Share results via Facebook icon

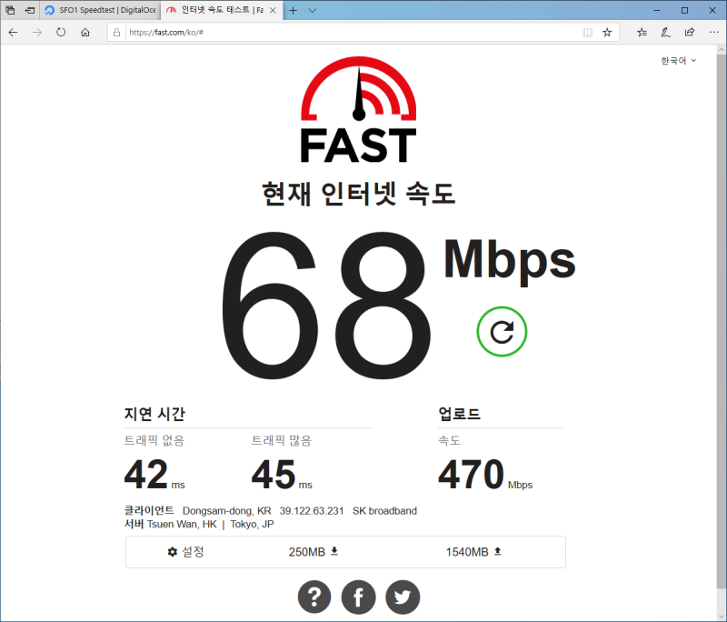pyautogui.click(x=358, y=597)
